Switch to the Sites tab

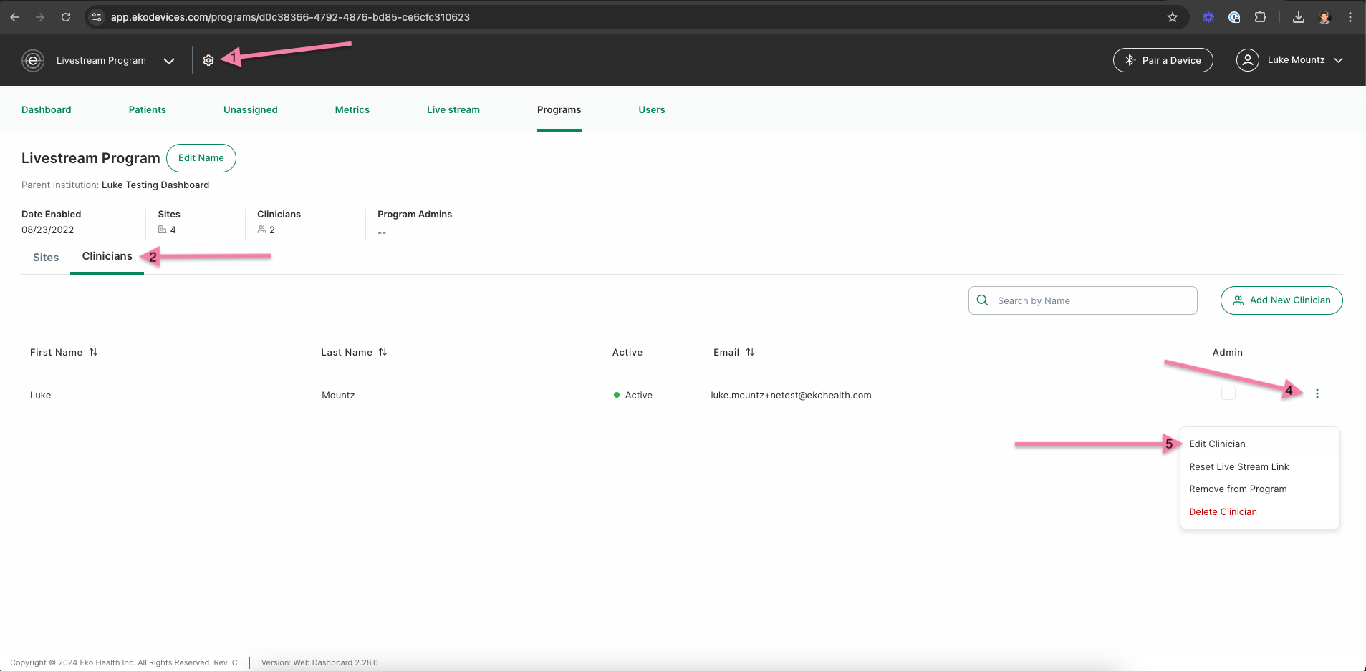tap(46, 258)
